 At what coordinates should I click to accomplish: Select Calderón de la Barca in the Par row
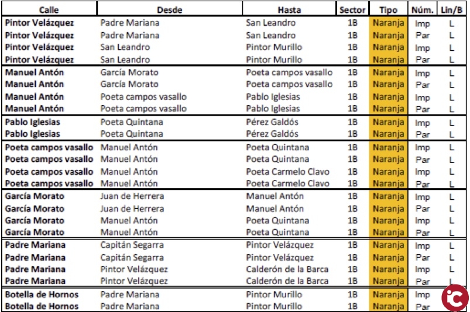tap(287, 281)
